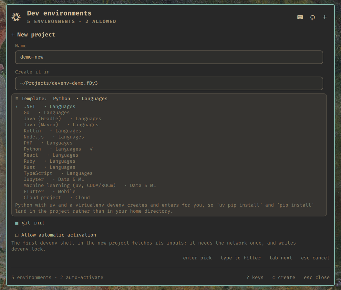Select the .NET template row

[169, 106]
